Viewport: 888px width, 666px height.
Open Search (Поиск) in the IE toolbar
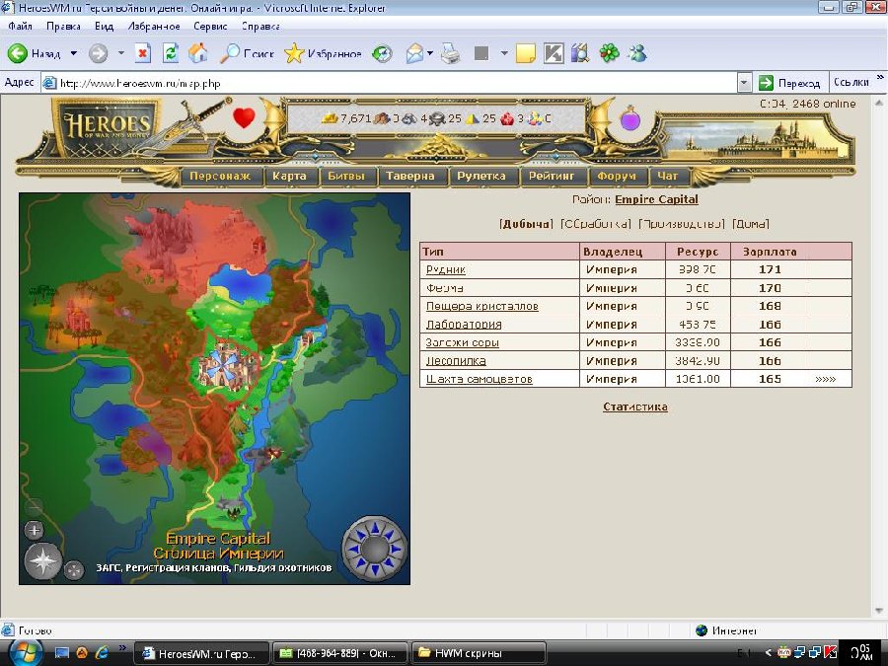click(x=247, y=54)
